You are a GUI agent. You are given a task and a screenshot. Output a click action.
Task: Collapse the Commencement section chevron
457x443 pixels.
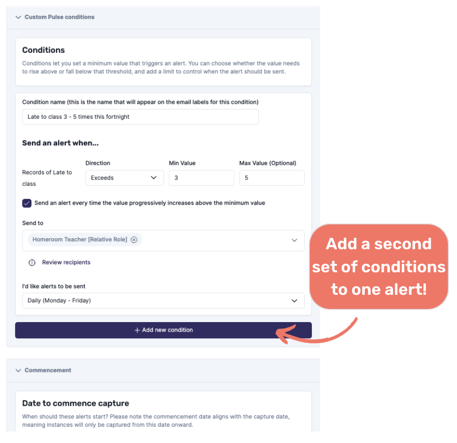click(18, 370)
